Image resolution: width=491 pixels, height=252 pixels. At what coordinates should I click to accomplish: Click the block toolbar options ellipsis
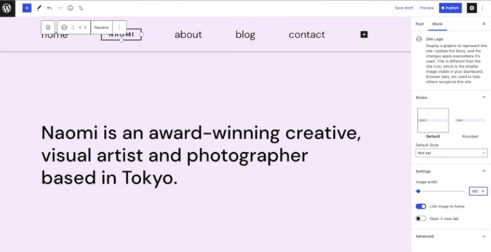pyautogui.click(x=119, y=28)
